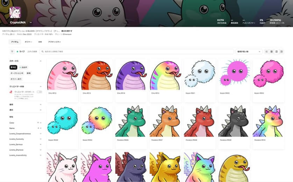
Task: Open the magenta winged cat item
Action: coord(97,167)
